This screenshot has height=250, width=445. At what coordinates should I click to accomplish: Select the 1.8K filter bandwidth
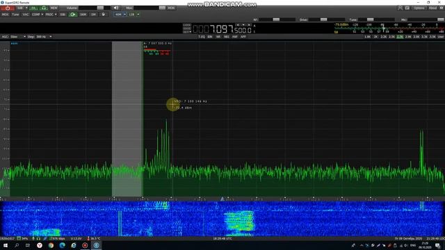(x=368, y=37)
